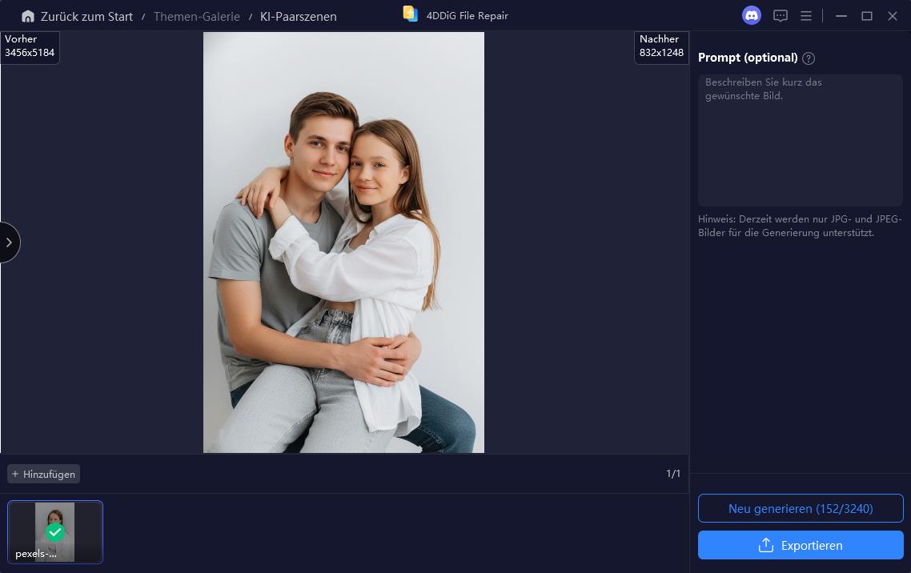Click the couple photo preview image
The width and height of the screenshot is (911, 573).
tap(343, 242)
